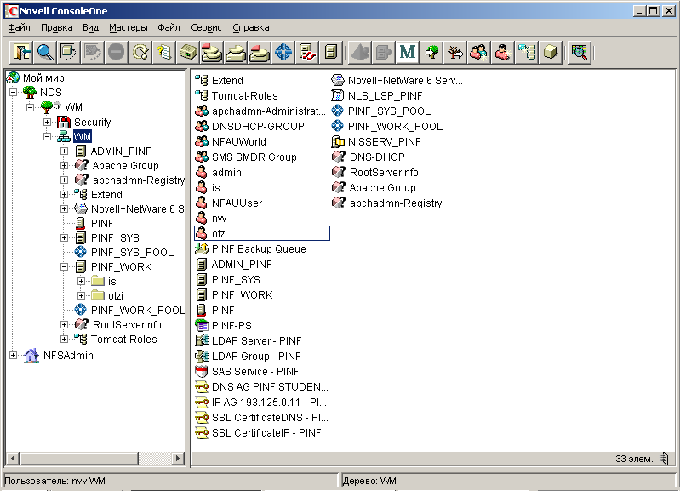680x491 pixels.
Task: Create a new user via single-person icon
Action: point(503,53)
